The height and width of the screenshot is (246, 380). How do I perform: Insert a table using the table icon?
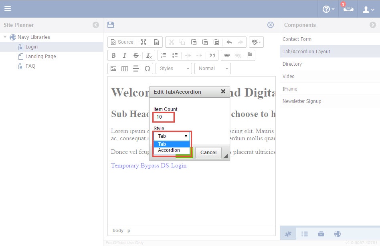[125, 69]
